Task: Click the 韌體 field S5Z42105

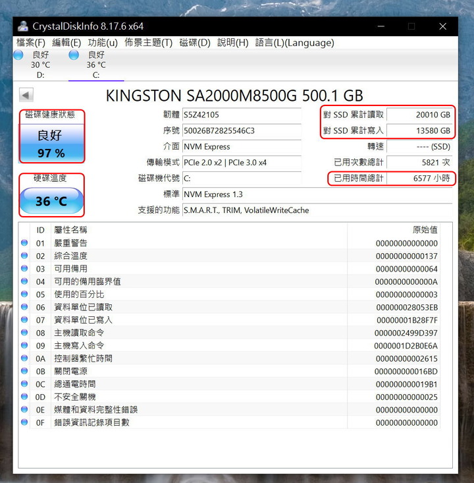Action: coord(242,115)
